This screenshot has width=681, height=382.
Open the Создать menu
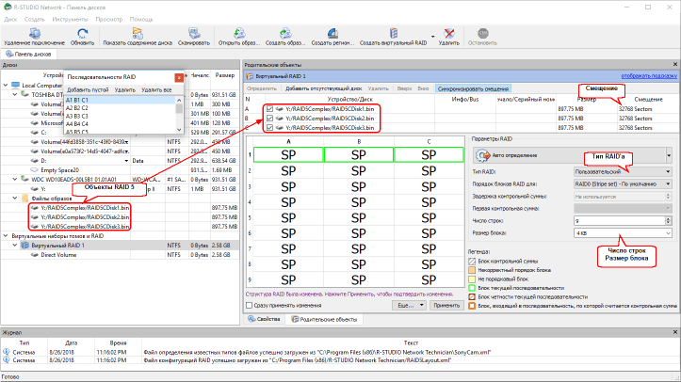(34, 20)
